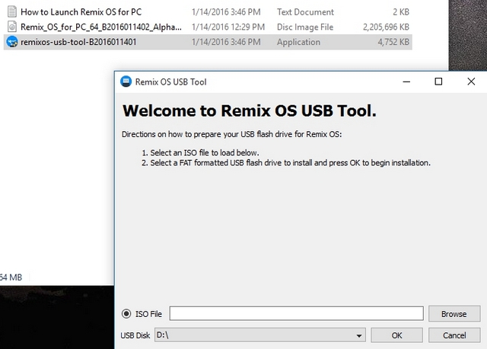
Task: Click the 'Disc Image File' type cell
Action: tap(305, 27)
